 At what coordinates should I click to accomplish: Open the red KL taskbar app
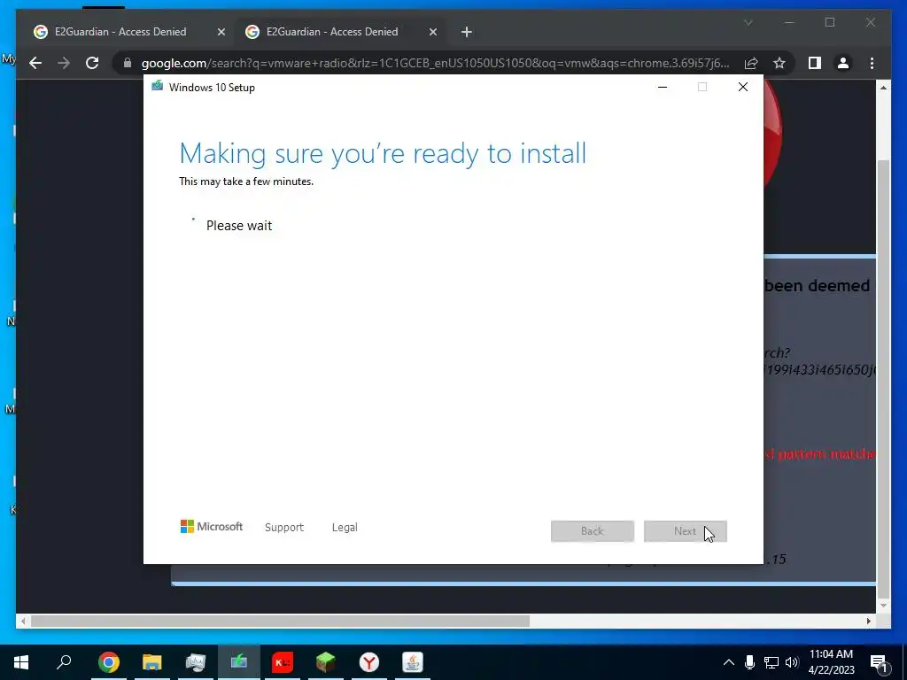pyautogui.click(x=283, y=662)
